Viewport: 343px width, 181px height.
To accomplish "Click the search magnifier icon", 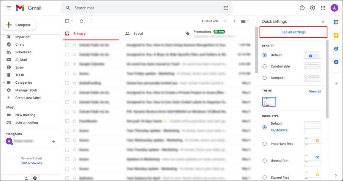I will (68, 8).
